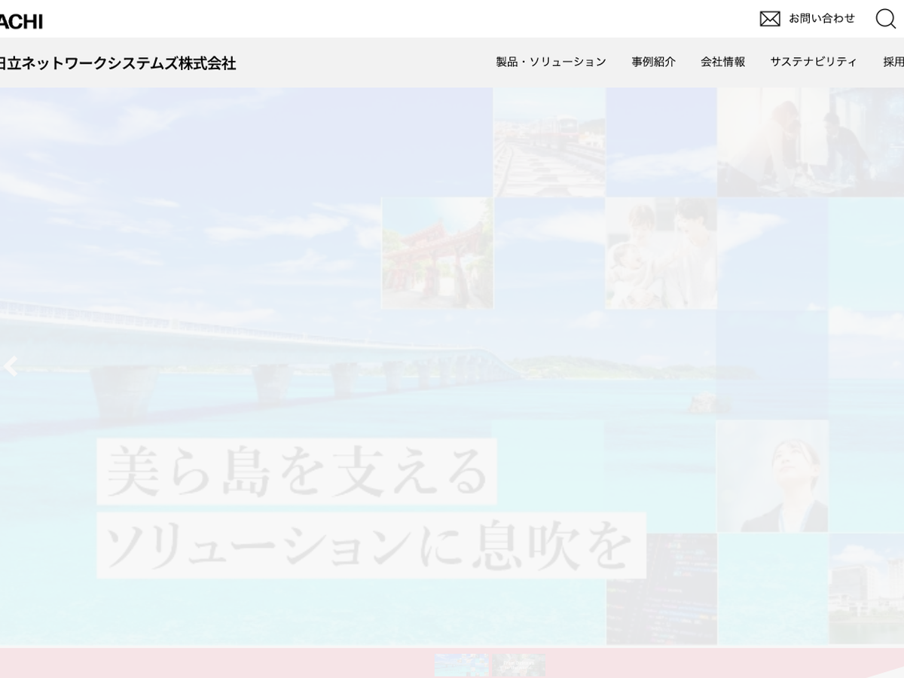The height and width of the screenshot is (678, 904).
Task: Click the office coworkers image tile
Action: (x=810, y=142)
